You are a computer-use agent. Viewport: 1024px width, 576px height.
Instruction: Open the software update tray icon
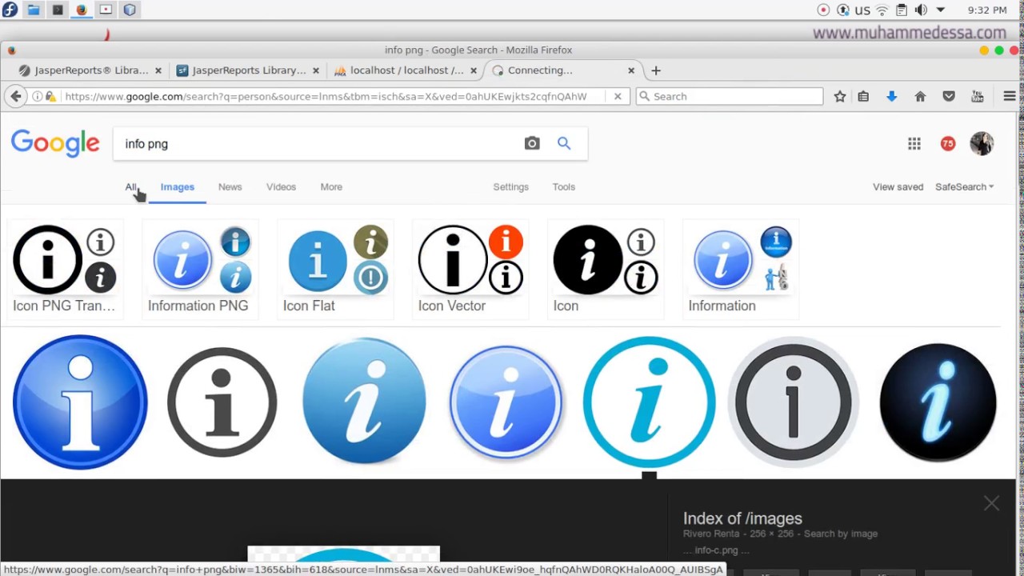point(842,10)
